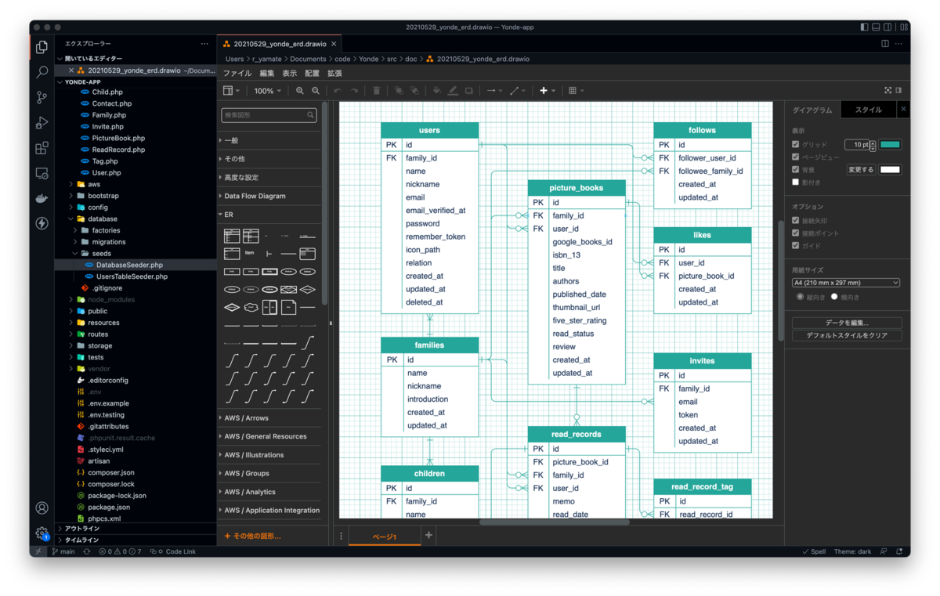Image resolution: width=940 pixels, height=596 pixels.
Task: Select the 横向き radio button
Action: coord(834,297)
